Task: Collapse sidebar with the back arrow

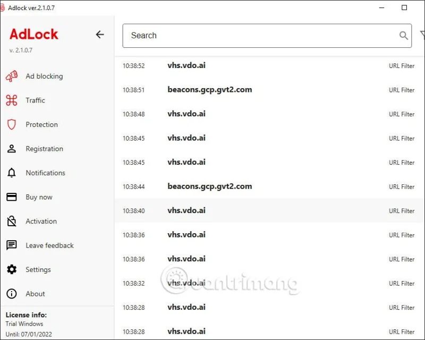Action: tap(100, 35)
